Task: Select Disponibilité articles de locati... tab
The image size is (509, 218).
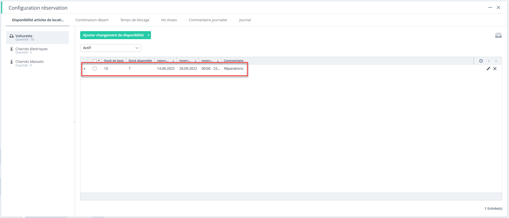Action: pos(38,20)
